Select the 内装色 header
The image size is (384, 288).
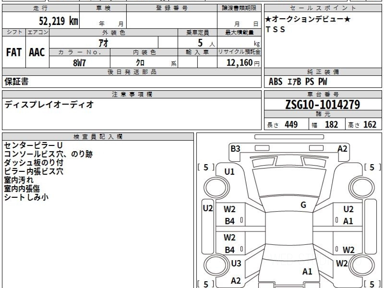pos(144,52)
